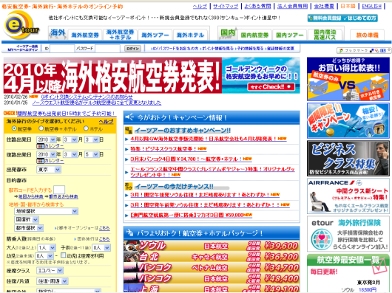Open the Air France premium seat banner
The image size is (392, 293).
[348, 196]
